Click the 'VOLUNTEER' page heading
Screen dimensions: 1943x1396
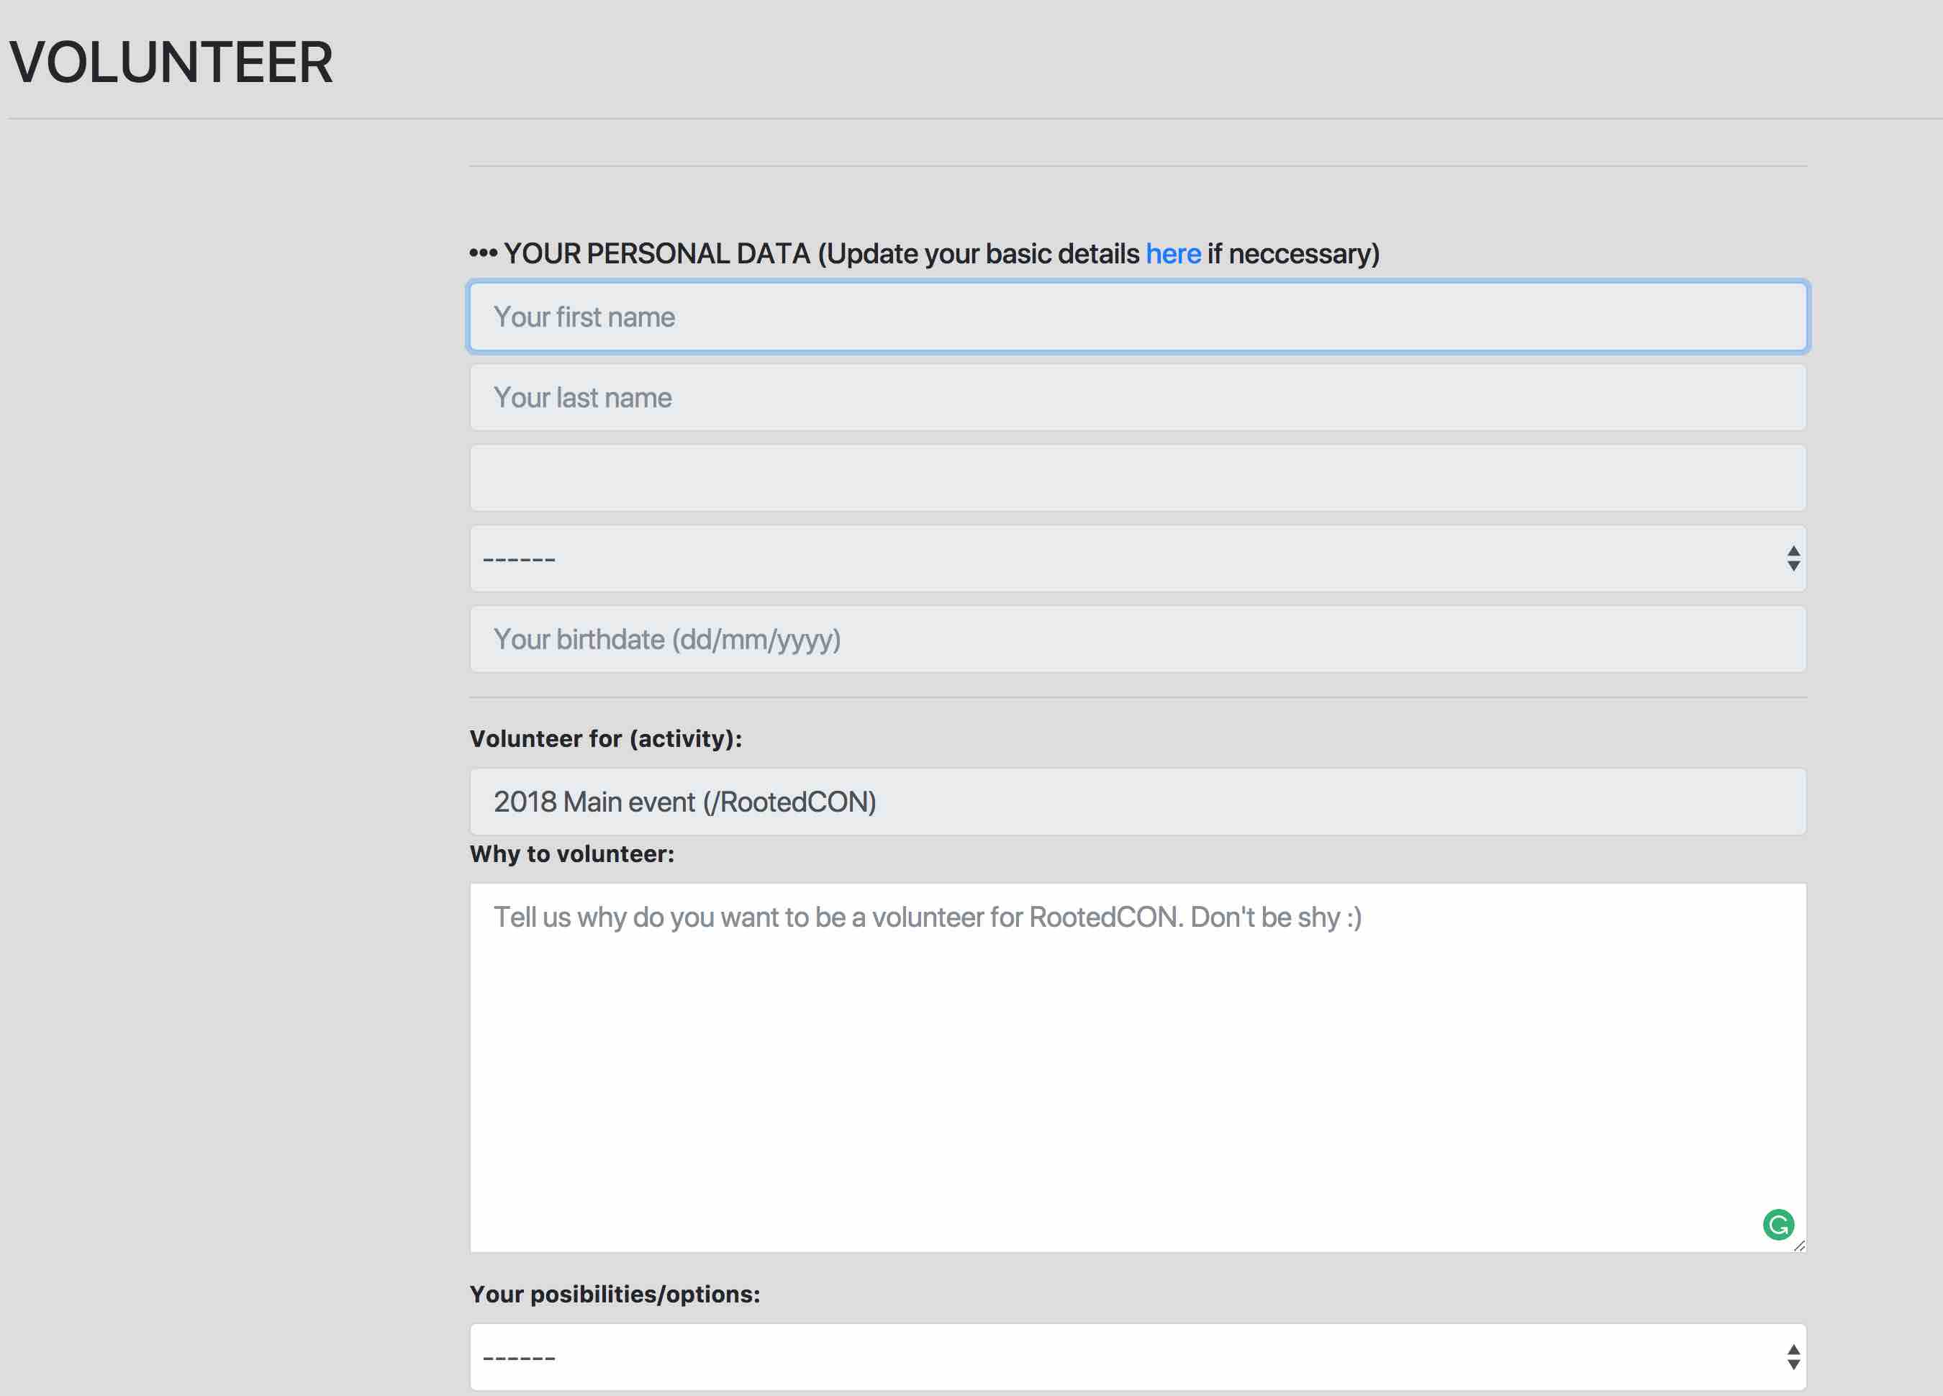[171, 63]
